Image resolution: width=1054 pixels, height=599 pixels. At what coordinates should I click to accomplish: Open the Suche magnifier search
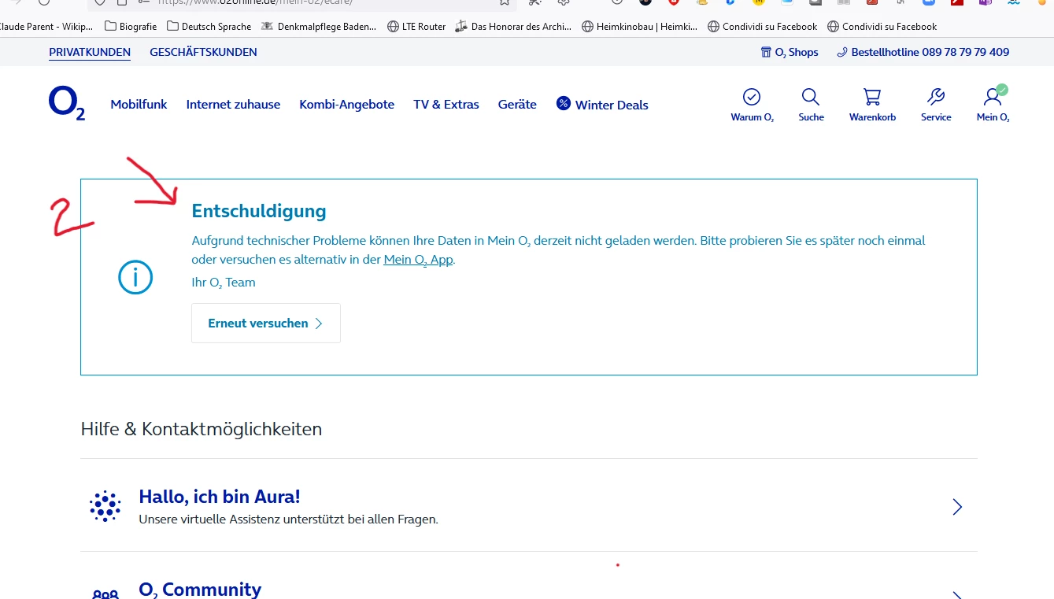click(811, 105)
